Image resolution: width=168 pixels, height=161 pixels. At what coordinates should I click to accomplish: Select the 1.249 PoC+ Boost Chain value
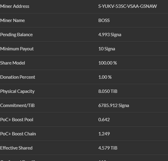pos(104,134)
